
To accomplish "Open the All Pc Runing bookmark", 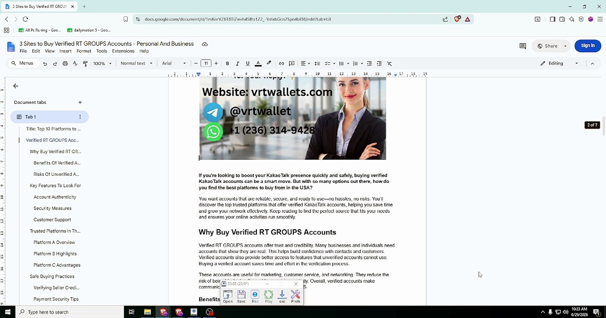I will tap(40, 30).
